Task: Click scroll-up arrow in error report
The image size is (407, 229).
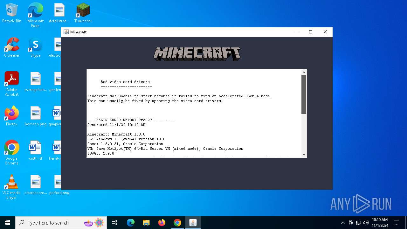Action: 304,72
